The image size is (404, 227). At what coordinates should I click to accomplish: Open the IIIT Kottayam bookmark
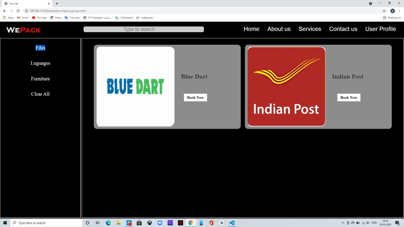(x=97, y=18)
